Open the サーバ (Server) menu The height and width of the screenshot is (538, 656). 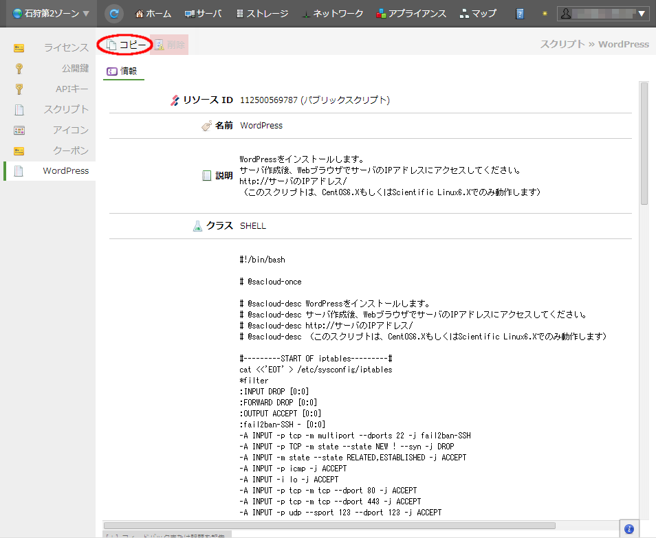[203, 14]
